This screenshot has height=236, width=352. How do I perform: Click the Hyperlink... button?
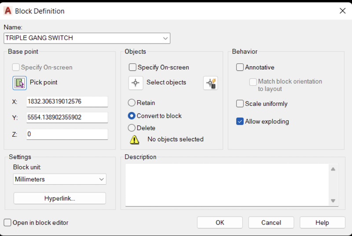60,198
